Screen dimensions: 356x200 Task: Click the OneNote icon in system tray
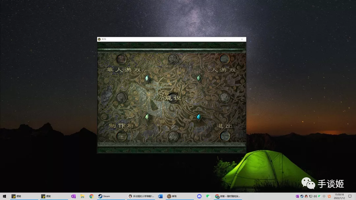tap(297, 196)
